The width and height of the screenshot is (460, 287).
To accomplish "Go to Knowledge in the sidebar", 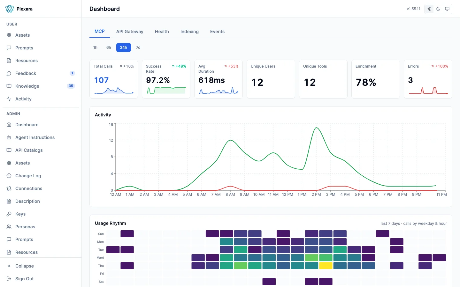I will pos(41,86).
